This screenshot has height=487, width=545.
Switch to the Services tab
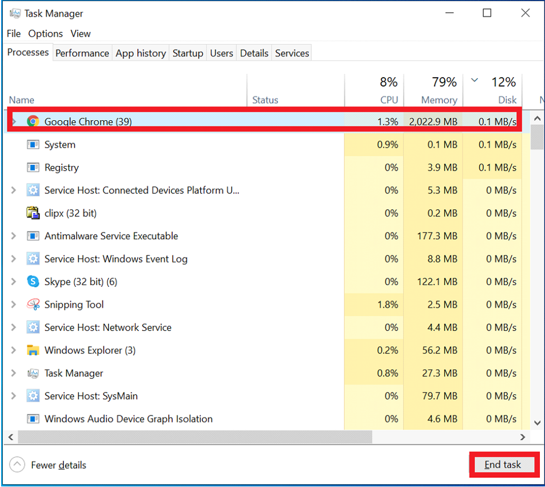coord(292,53)
